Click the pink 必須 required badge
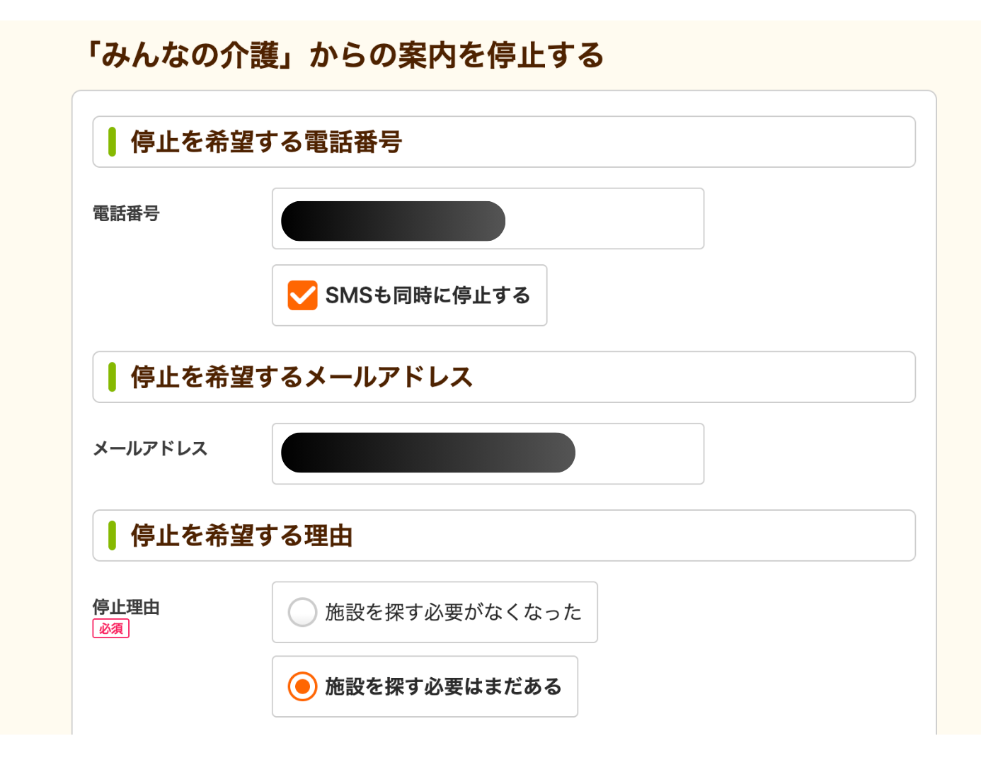The height and width of the screenshot is (765, 981). (x=111, y=629)
